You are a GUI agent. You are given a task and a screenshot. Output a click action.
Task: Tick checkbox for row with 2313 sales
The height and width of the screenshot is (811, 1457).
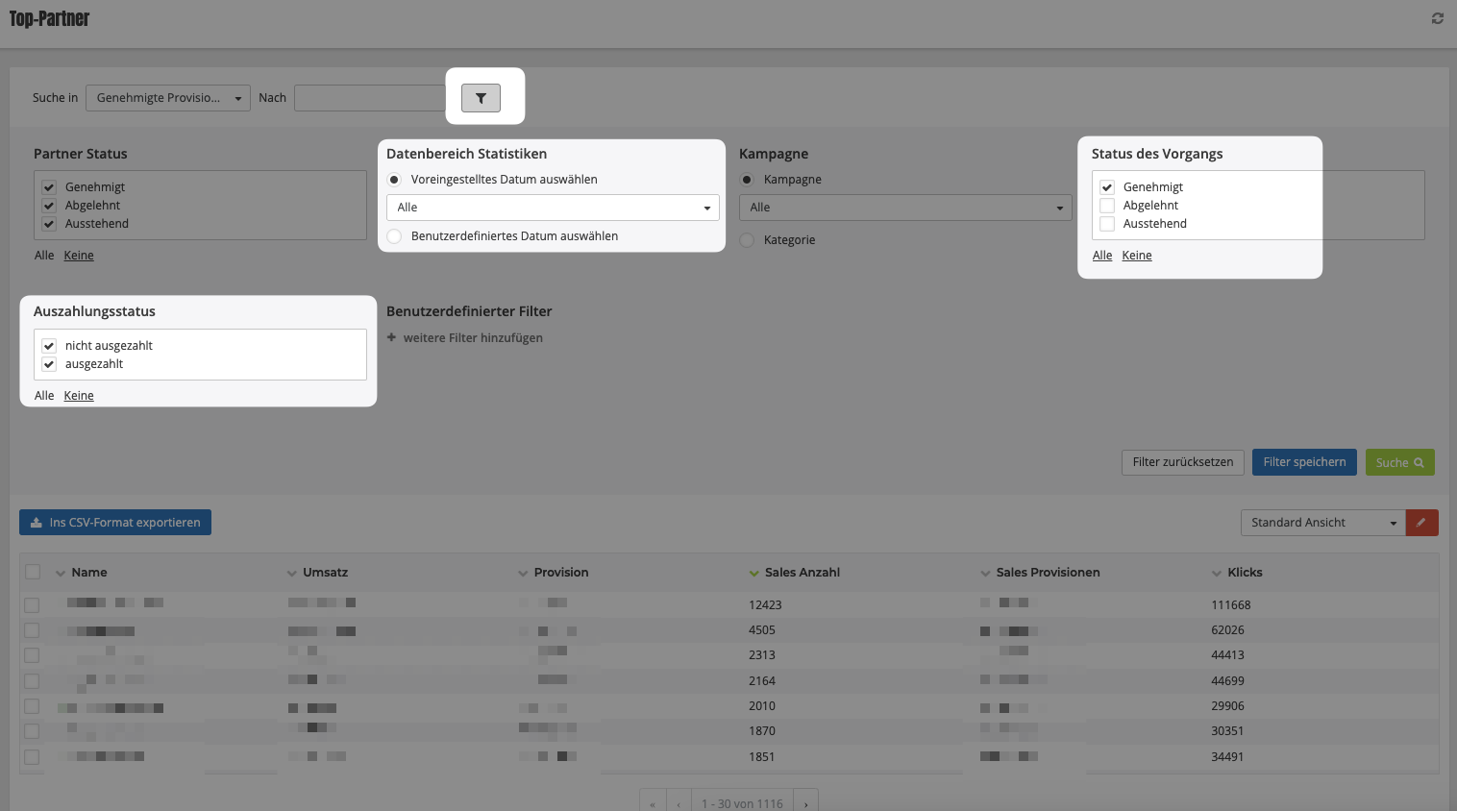(32, 655)
